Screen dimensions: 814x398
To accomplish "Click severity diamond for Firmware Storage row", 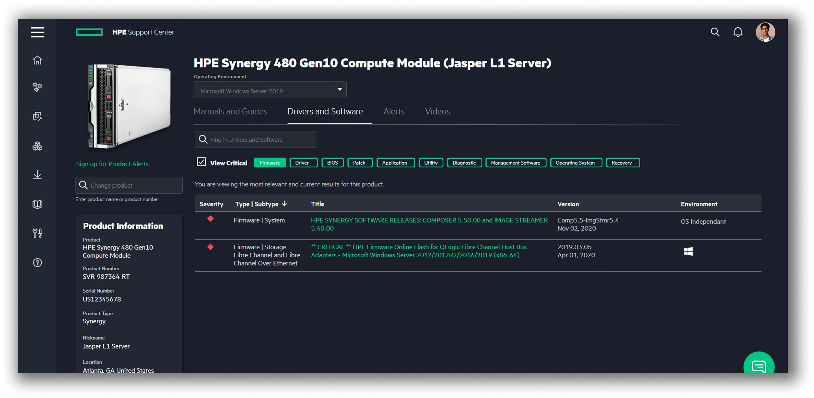I will 210,247.
